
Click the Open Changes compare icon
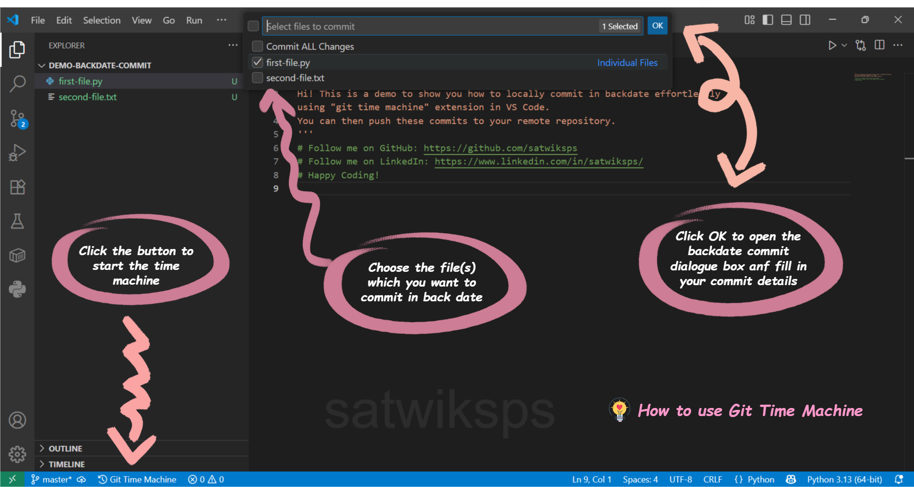(861, 45)
